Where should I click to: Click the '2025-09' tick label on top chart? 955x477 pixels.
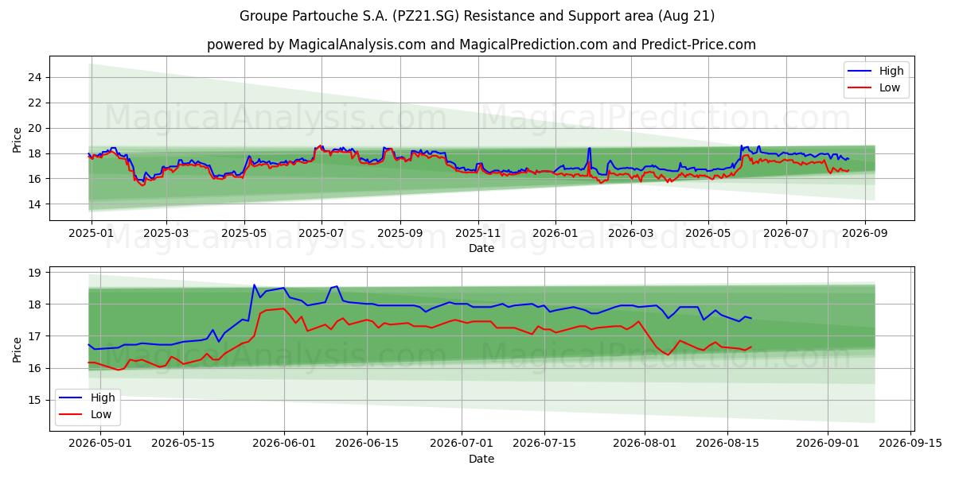tap(400, 233)
